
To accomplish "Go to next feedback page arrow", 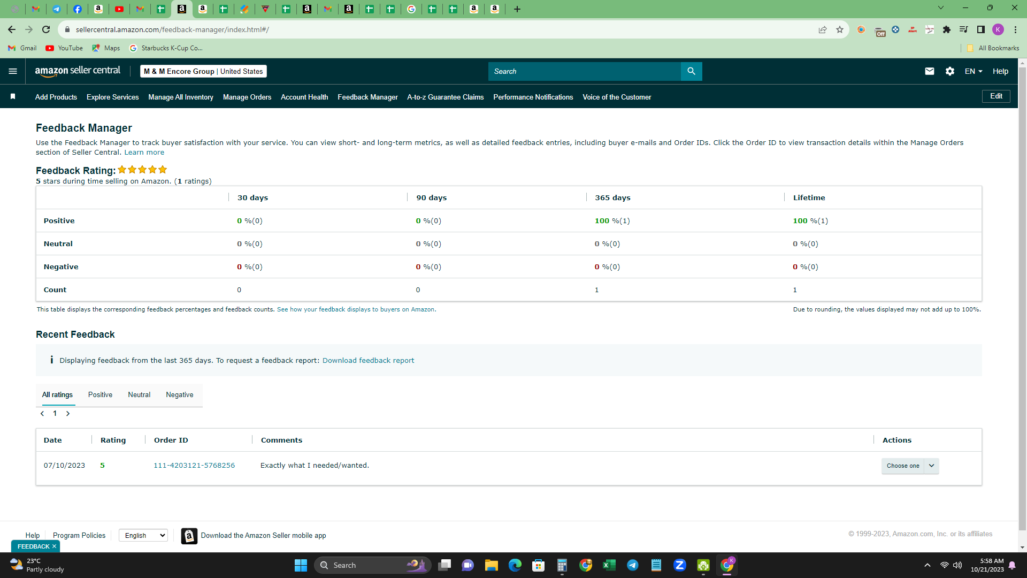I will [x=68, y=414].
